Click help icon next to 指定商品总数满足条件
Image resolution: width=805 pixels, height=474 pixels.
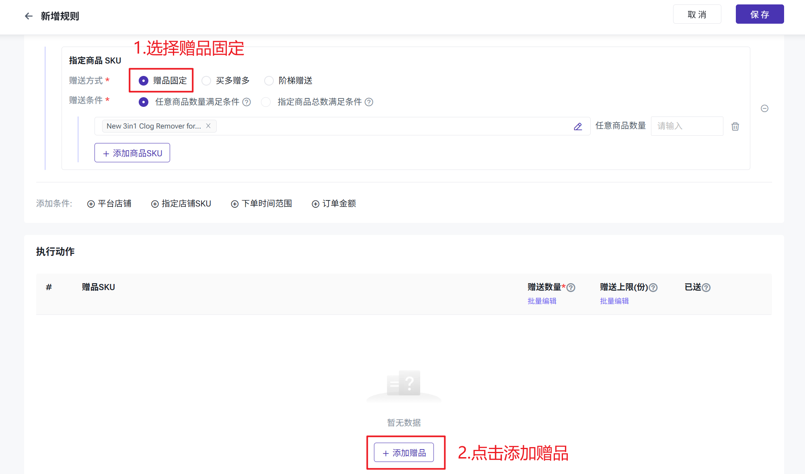tap(369, 102)
